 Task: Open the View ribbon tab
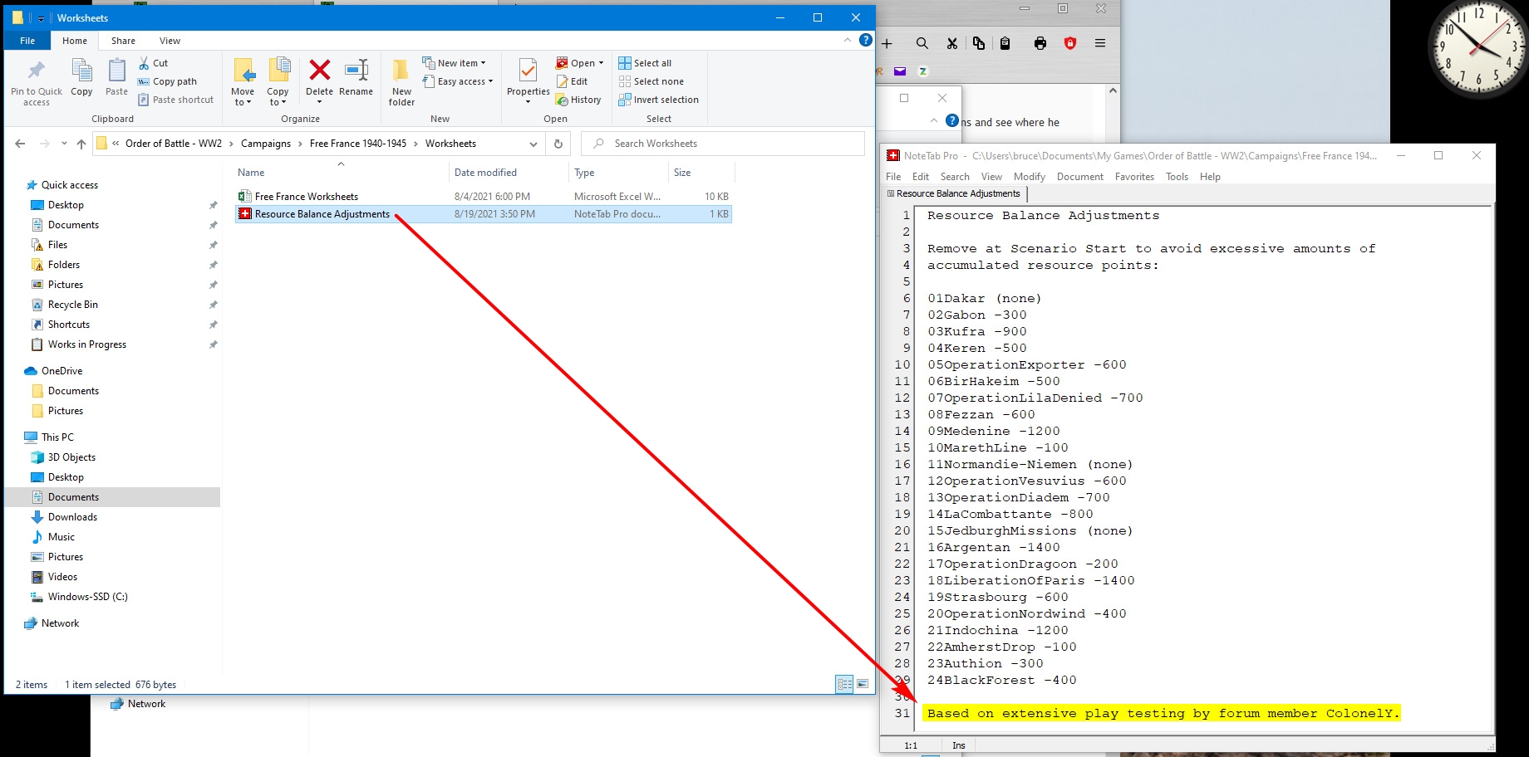click(170, 41)
